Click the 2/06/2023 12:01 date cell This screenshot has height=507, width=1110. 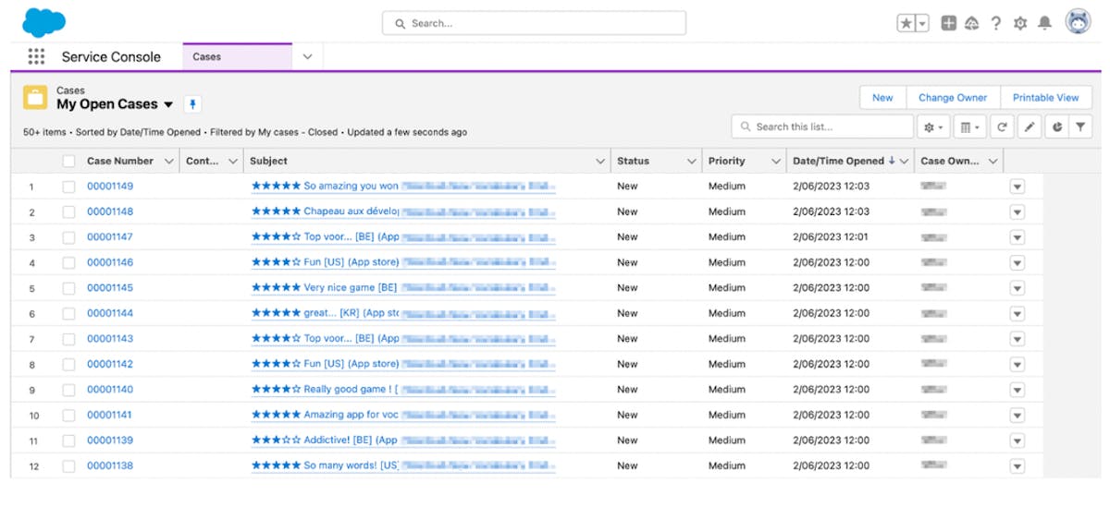831,236
